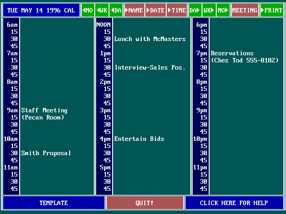The width and height of the screenshot is (286, 214).
Task: Advance one day with DA► button
Action: [x=194, y=10]
